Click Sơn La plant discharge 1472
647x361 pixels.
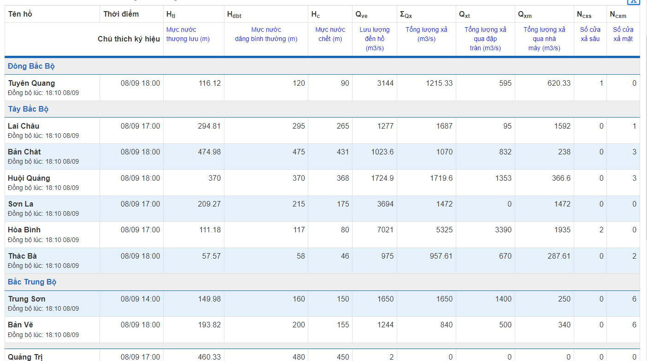click(562, 204)
